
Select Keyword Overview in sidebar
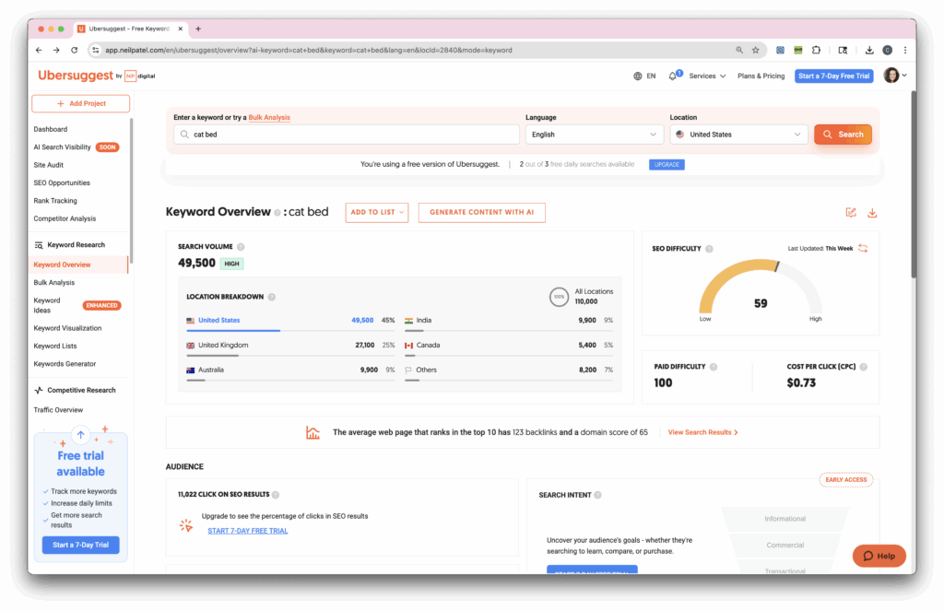click(x=62, y=264)
